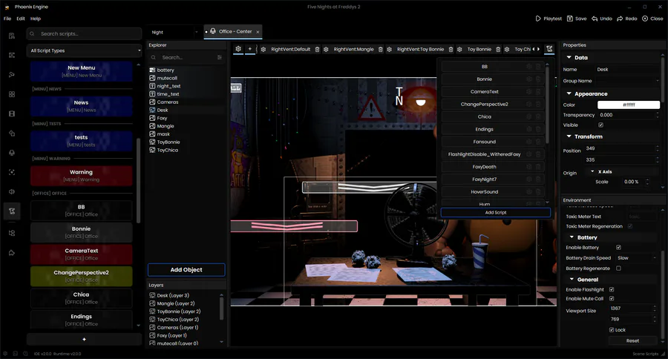
Task: Toggle Battery Regenerate checkbox
Action: point(618,269)
